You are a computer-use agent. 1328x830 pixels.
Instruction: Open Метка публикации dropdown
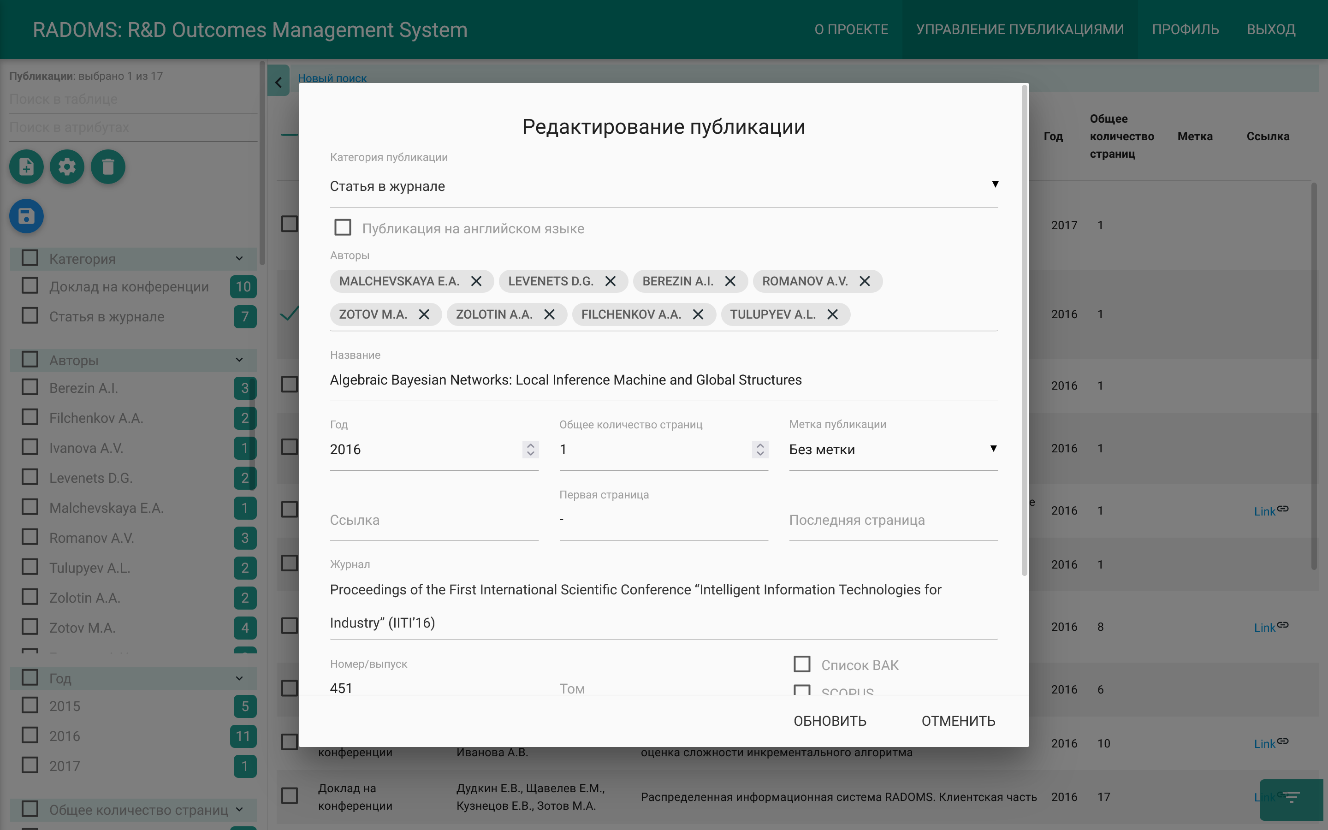coord(892,449)
